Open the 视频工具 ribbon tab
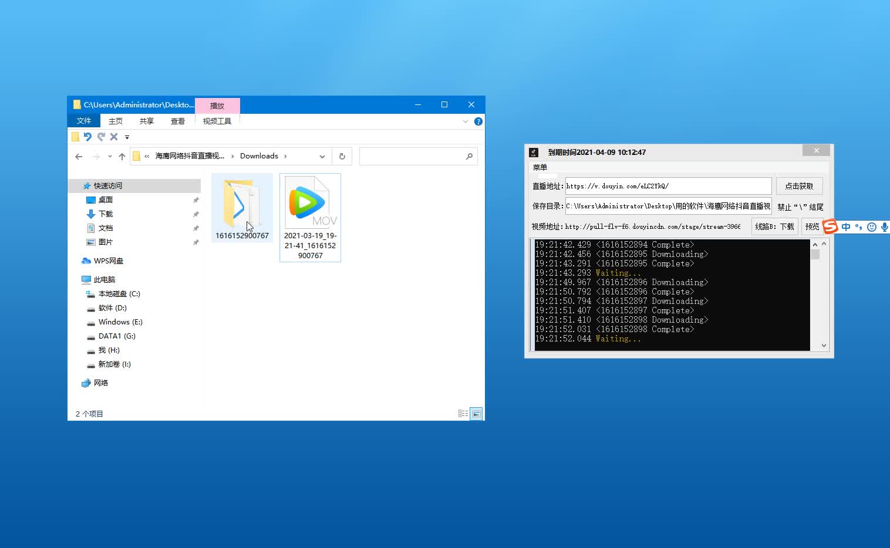Image resolution: width=890 pixels, height=548 pixels. coord(217,121)
